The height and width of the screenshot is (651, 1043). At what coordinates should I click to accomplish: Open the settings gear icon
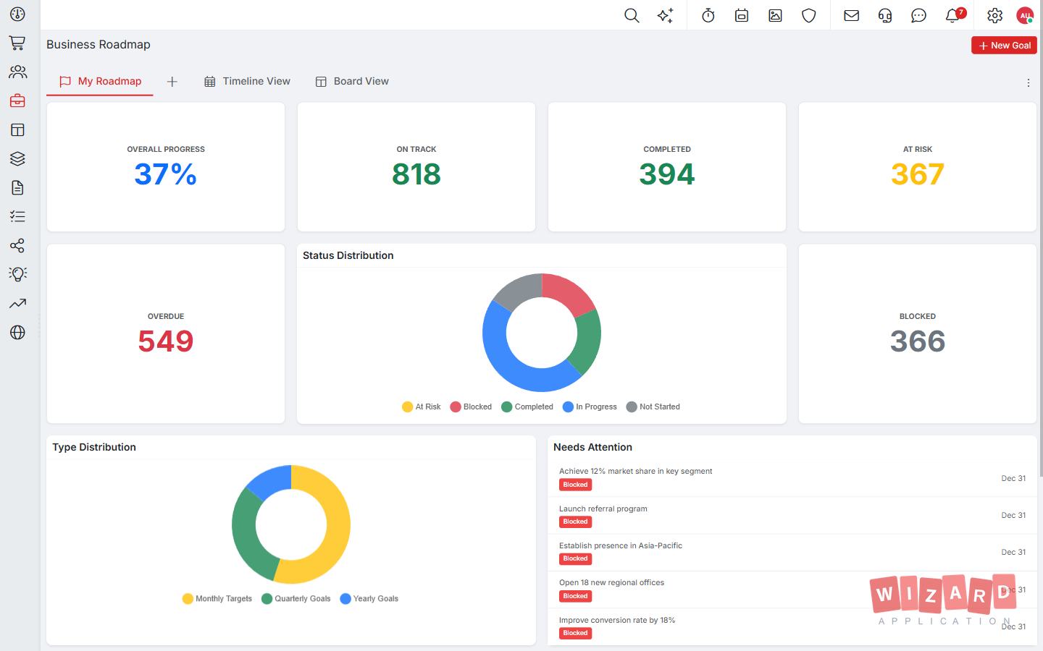point(995,15)
